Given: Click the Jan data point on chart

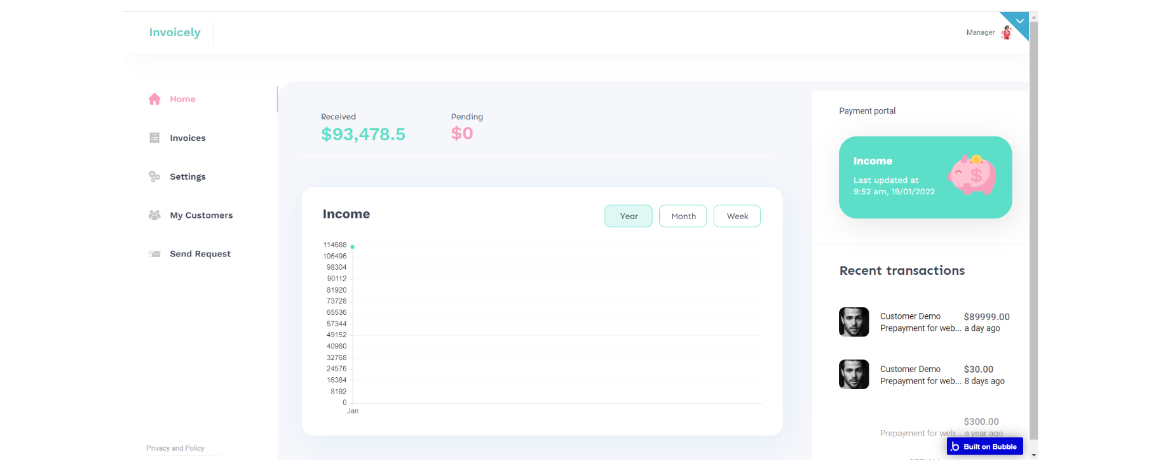Looking at the screenshot, I should [353, 247].
